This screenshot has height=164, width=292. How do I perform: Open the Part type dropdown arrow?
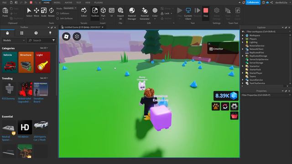click(x=103, y=19)
